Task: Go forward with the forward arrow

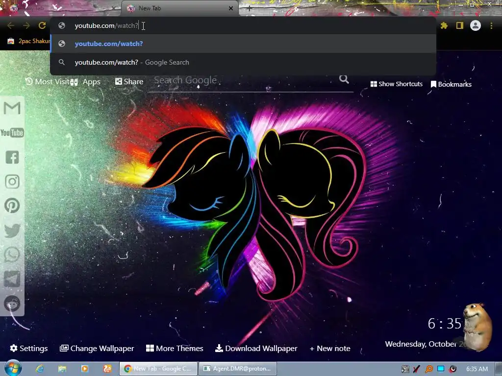Action: click(x=26, y=25)
